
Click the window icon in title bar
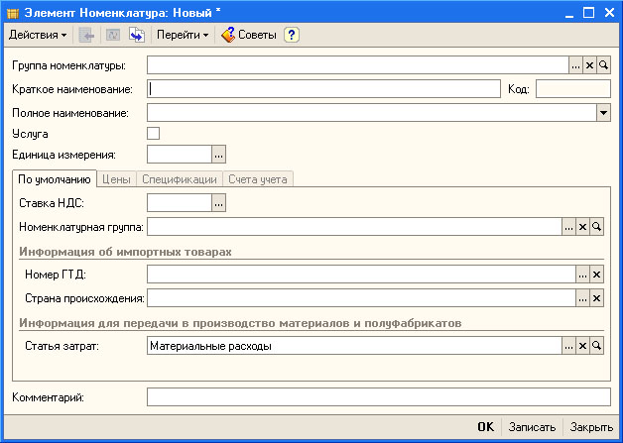pyautogui.click(x=13, y=13)
